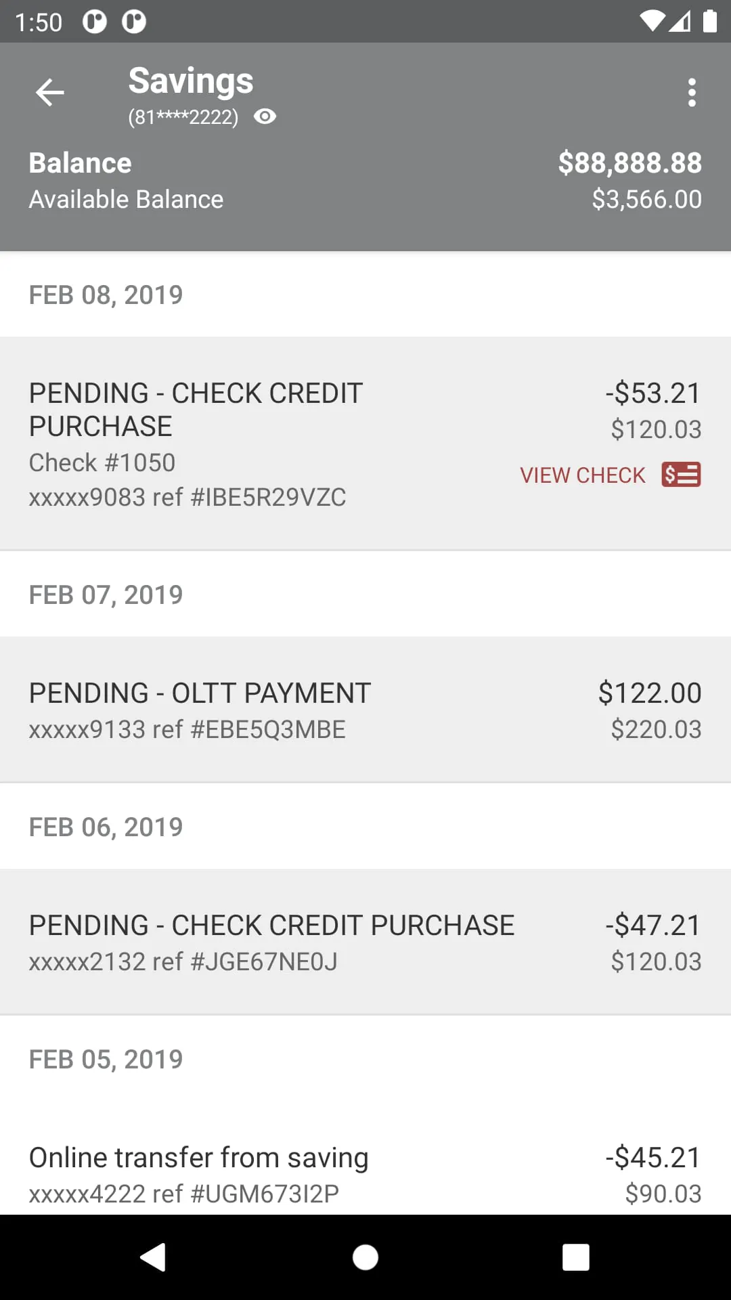Toggle account number visibility eye icon
Screen dimensions: 731x1300
point(265,117)
